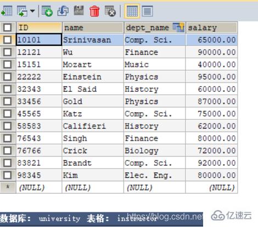Select the name cell Gold
Image resolution: width=258 pixels, height=227 pixels.
coord(93,101)
